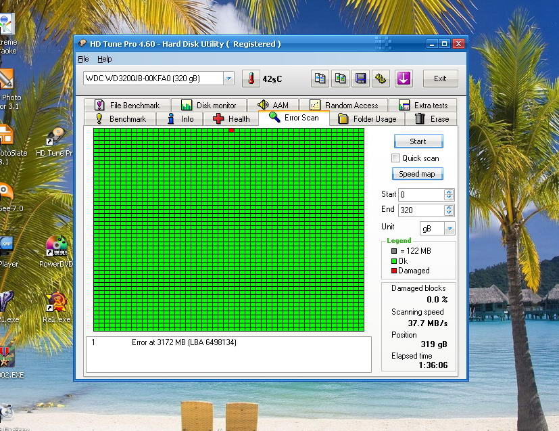Minimize the HD Tune Pro window
Image resolution: width=559 pixels, height=431 pixels.
coord(432,44)
